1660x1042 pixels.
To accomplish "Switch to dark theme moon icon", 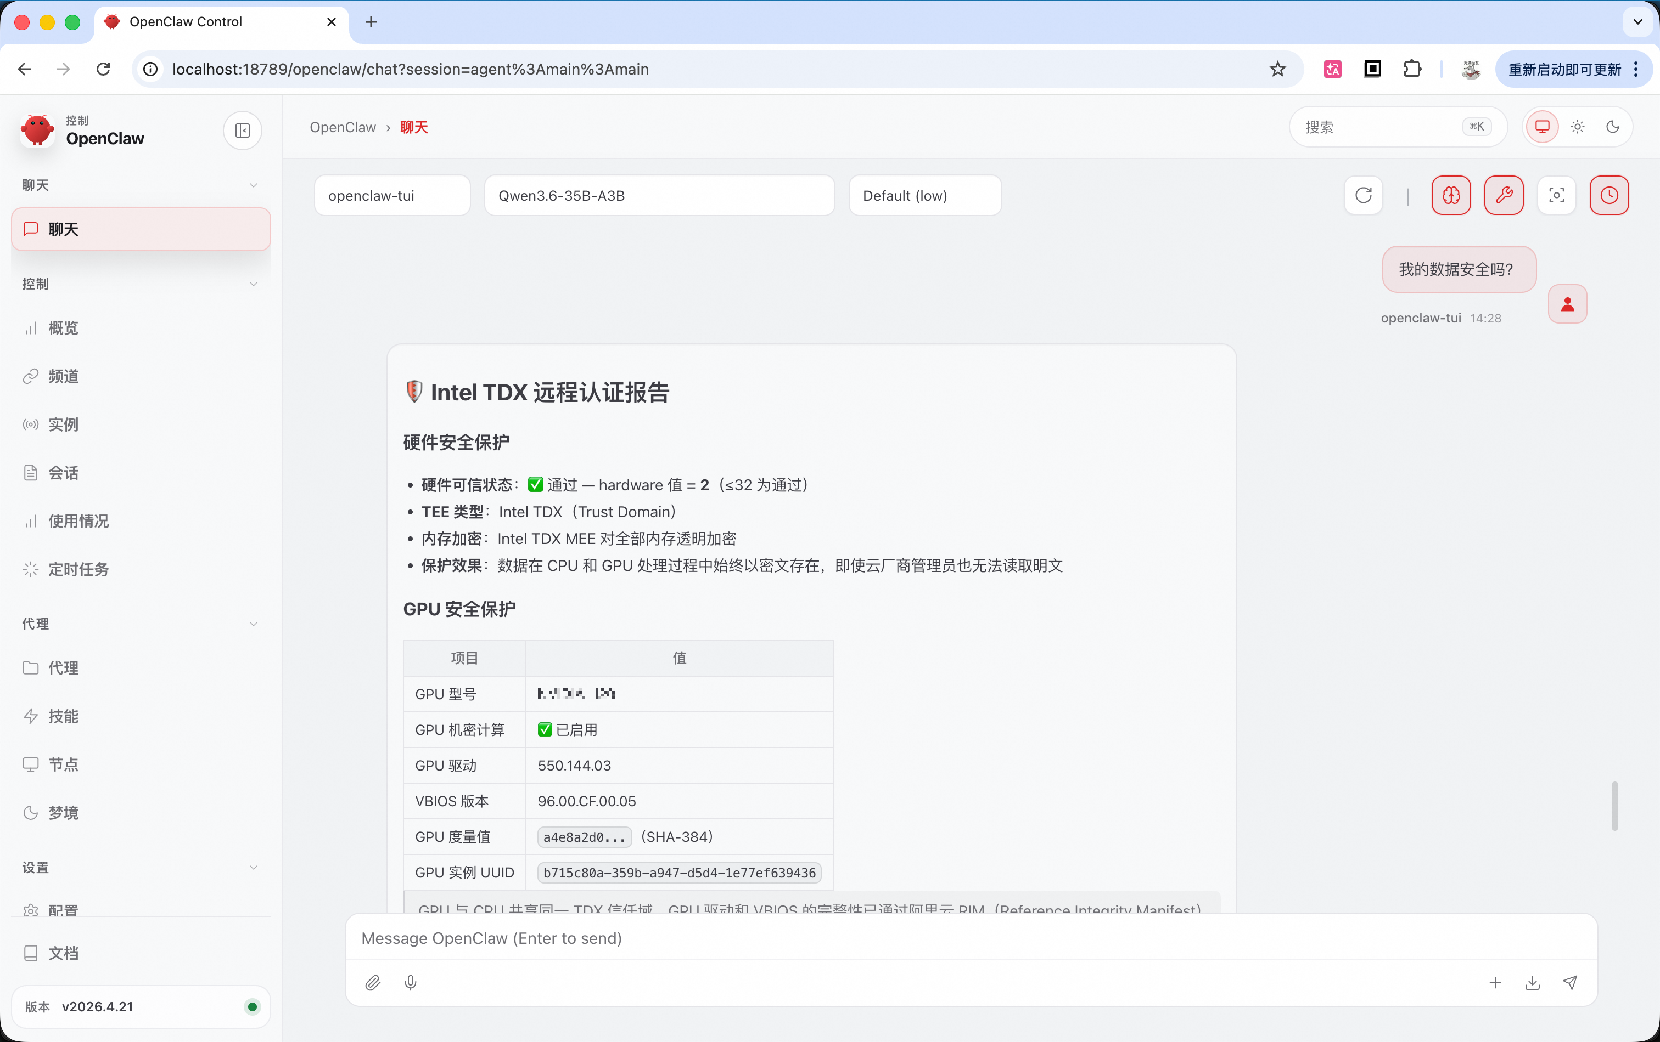I will point(1612,127).
